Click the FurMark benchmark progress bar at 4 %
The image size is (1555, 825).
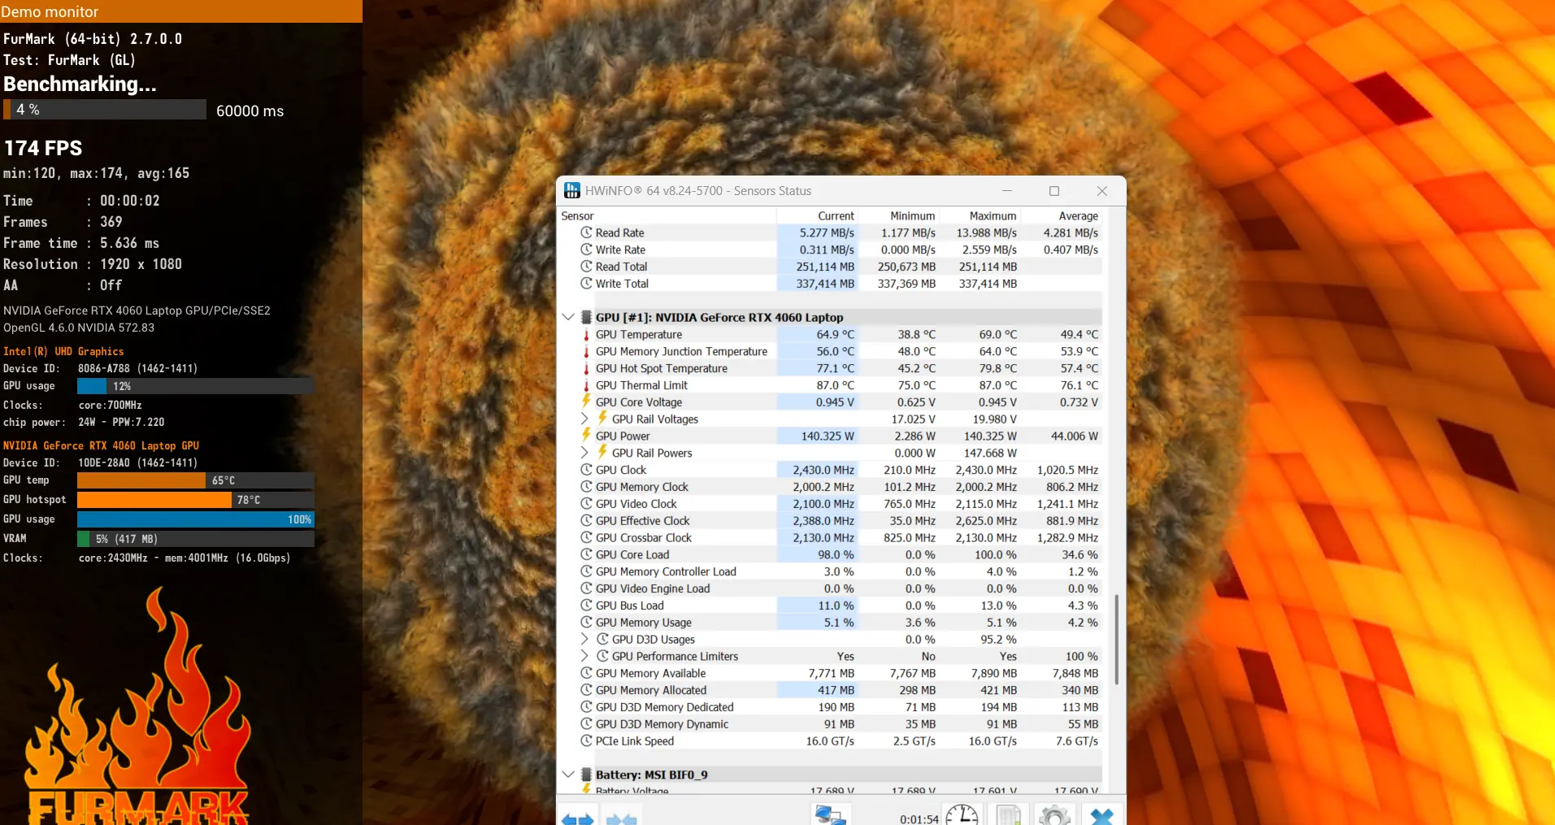(x=105, y=110)
